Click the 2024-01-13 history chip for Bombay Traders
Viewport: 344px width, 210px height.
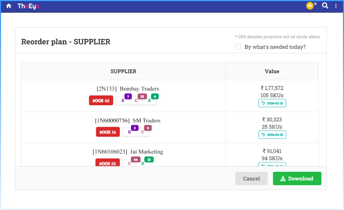point(272,103)
